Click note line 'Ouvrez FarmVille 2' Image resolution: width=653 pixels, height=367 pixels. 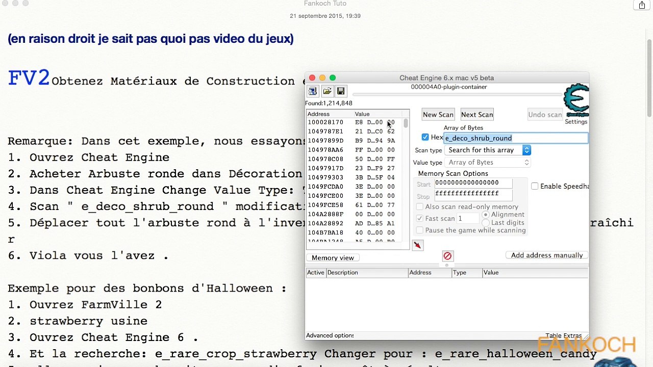pos(95,304)
